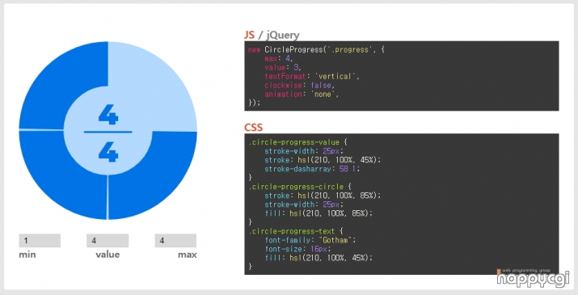Click the 'font-family: Gotham' CSS line
The height and width of the screenshot is (295, 578).
pos(310,240)
